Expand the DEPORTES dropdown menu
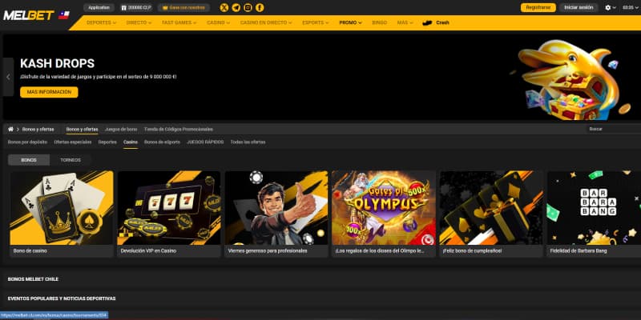This screenshot has height=320, width=641. tap(101, 22)
